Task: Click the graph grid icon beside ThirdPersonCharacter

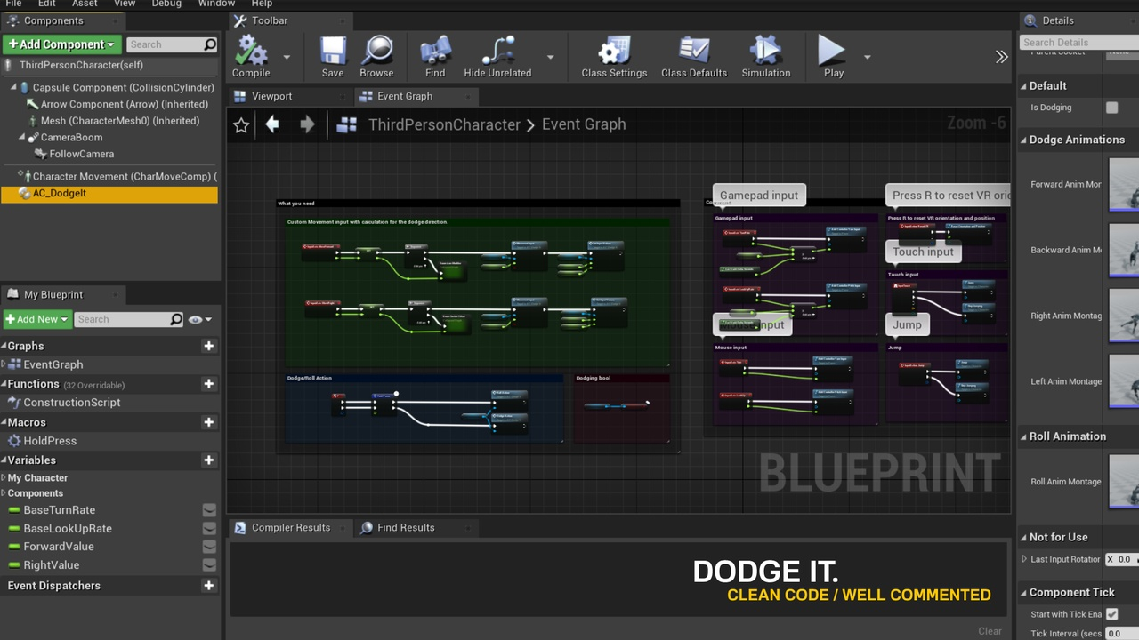Action: pos(347,125)
